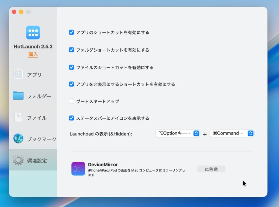Viewport: 279px width, 207px height.
Task: Click the DeviceMirror app icon
Action: click(78, 169)
